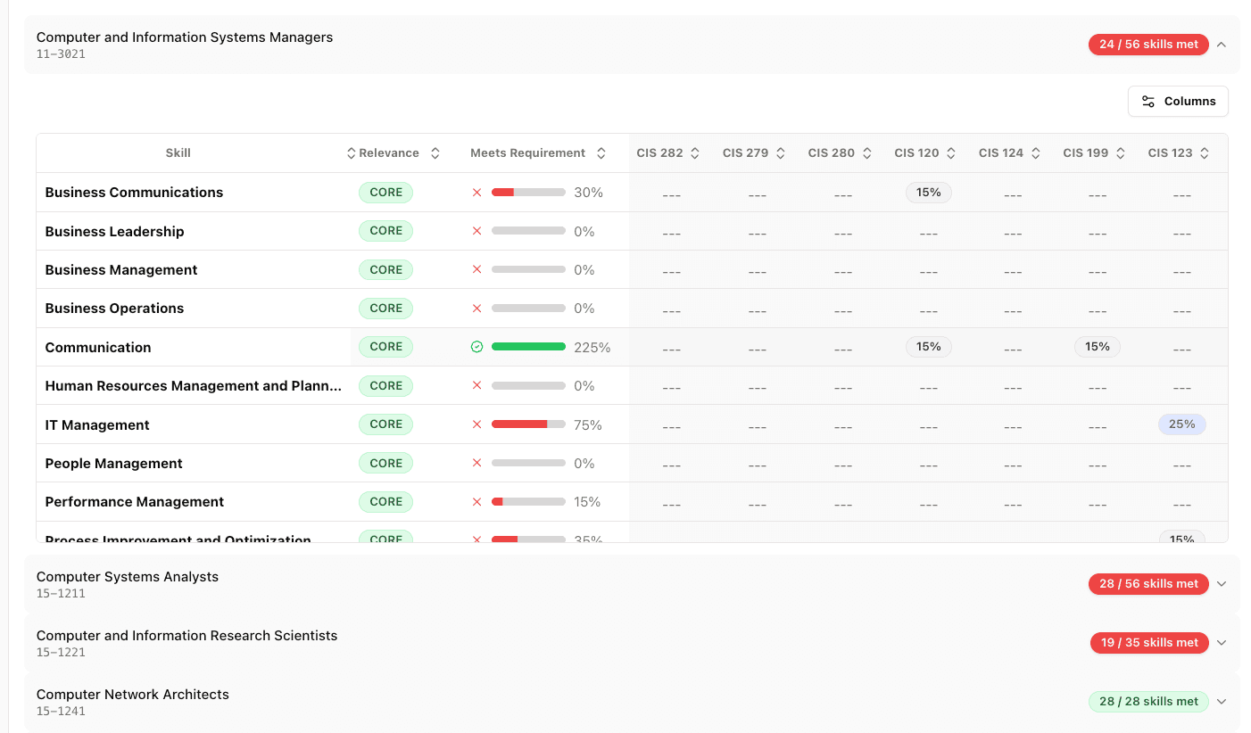
Task: Click the 25% chip under CIS 123
Action: click(x=1182, y=424)
